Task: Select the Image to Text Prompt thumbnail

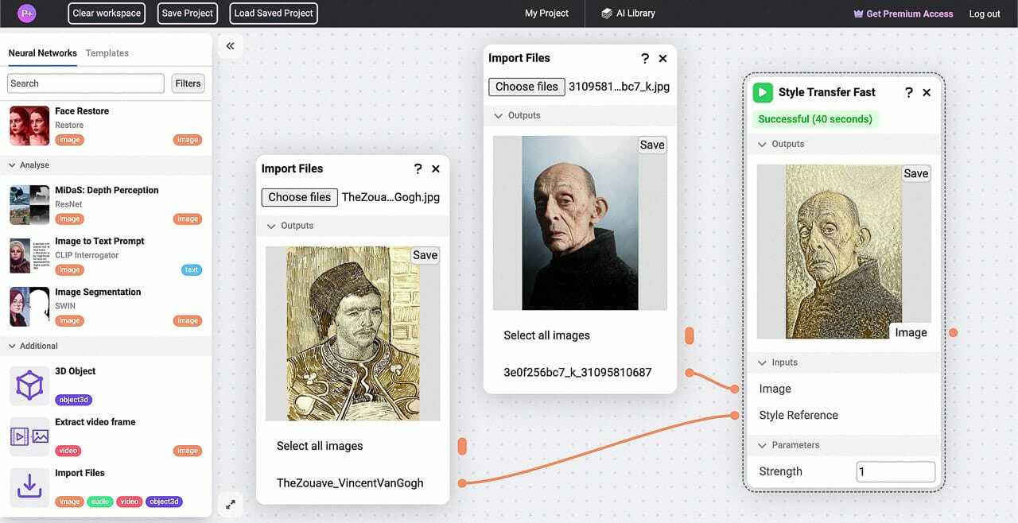Action: point(29,256)
